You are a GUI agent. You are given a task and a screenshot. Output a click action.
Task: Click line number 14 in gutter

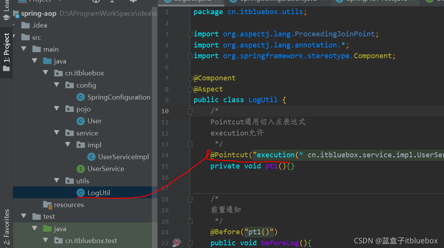coord(165,155)
